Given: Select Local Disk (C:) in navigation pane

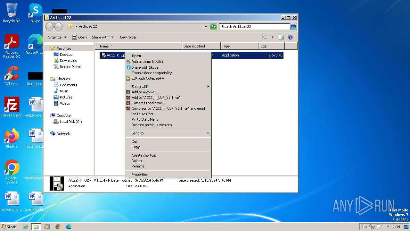Looking at the screenshot, I should tap(68, 122).
